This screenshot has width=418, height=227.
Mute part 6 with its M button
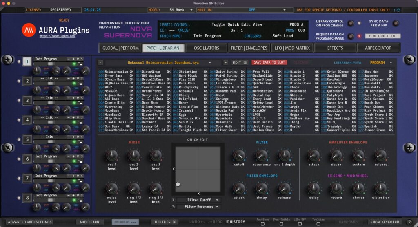(x=78, y=156)
